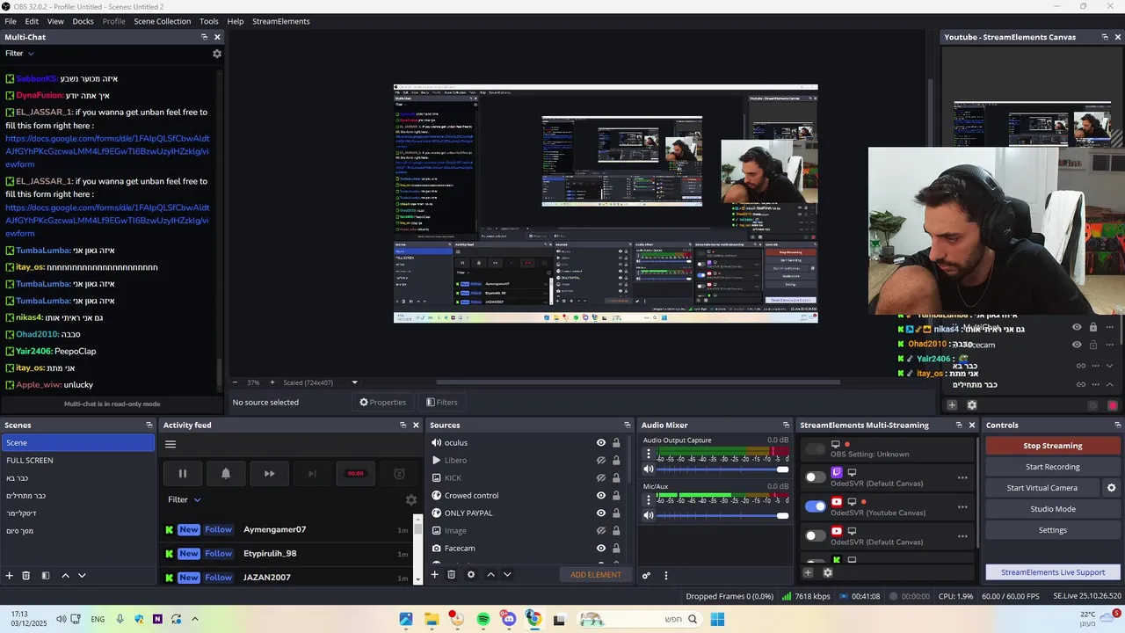Open the View menu

click(x=55, y=21)
